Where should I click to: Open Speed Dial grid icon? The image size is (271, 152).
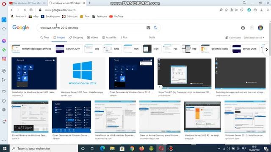[x=31, y=10]
